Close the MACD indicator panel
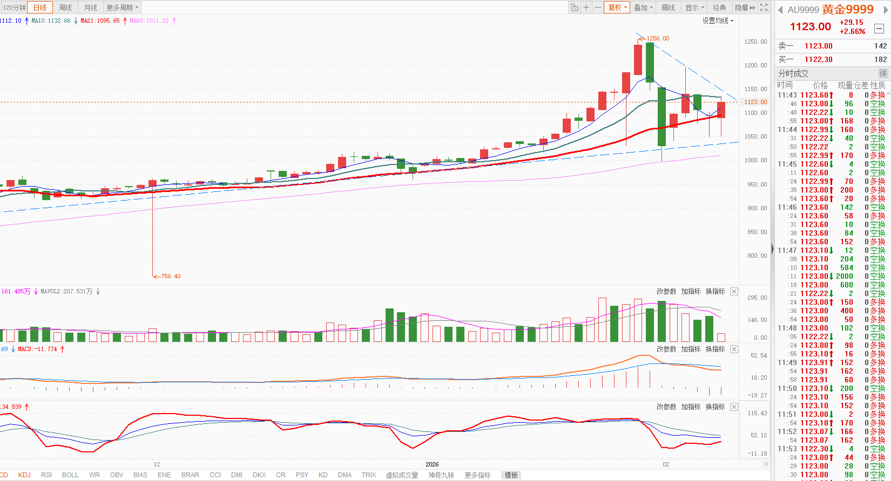The height and width of the screenshot is (481, 891). (734, 349)
